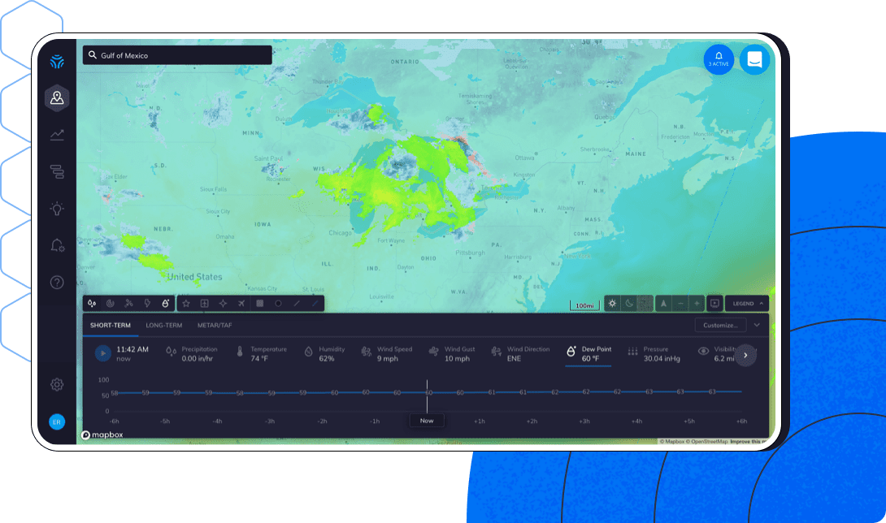886x523 pixels.
Task: Switch map to satellite texture mode
Action: pyautogui.click(x=645, y=304)
